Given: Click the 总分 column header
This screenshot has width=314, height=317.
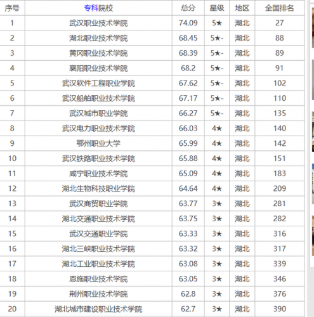Looking at the screenshot, I should [188, 8].
